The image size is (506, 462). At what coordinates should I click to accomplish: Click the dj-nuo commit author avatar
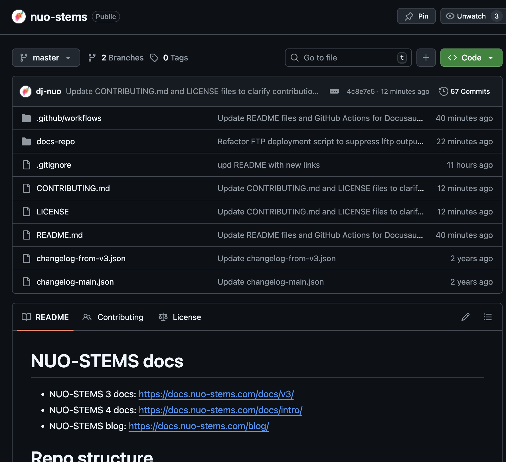[x=26, y=92]
